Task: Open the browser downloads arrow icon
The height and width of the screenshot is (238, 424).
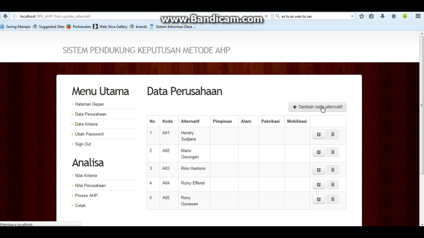Action: (382, 16)
